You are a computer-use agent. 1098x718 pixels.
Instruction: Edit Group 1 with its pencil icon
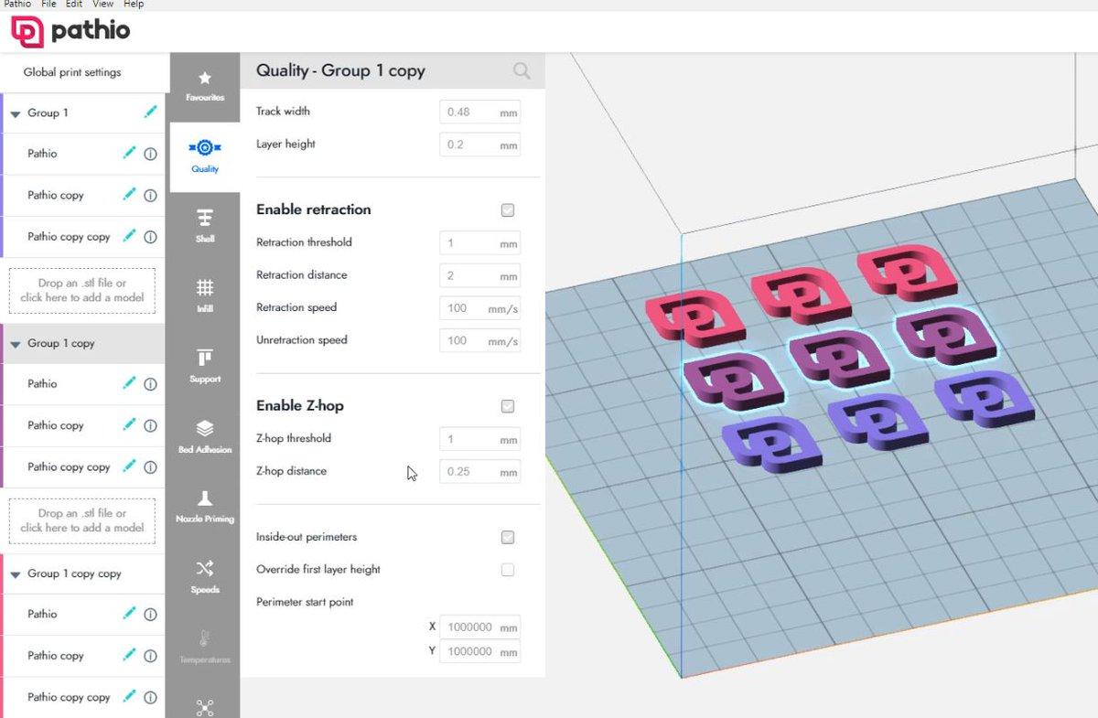150,113
